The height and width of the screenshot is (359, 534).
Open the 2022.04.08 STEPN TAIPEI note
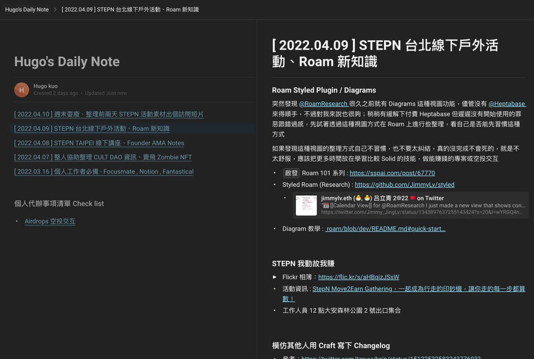pyautogui.click(x=99, y=143)
